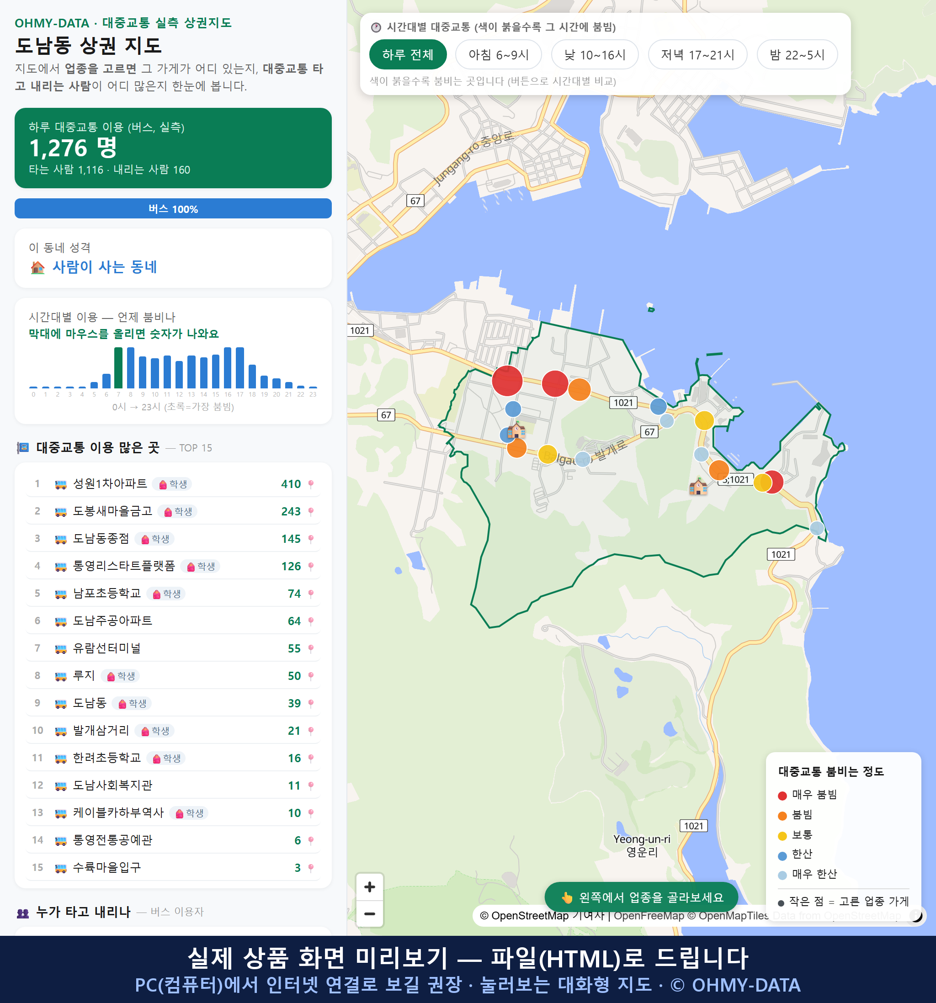
Task: Select the 성원1차아파트 stop name
Action: pyautogui.click(x=110, y=483)
